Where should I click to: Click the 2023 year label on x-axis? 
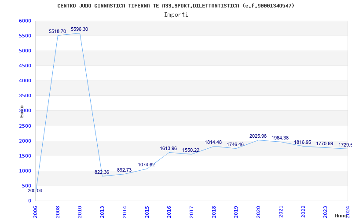click(325, 212)
